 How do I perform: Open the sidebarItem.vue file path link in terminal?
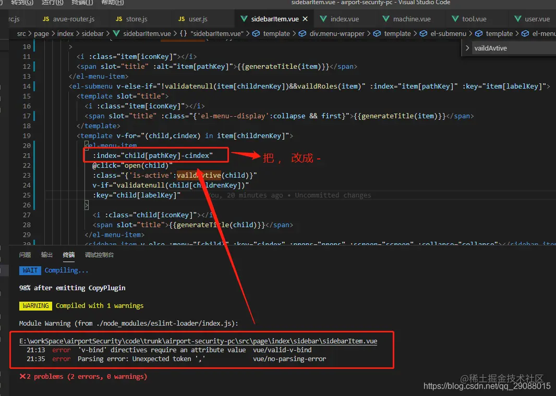[x=198, y=341]
